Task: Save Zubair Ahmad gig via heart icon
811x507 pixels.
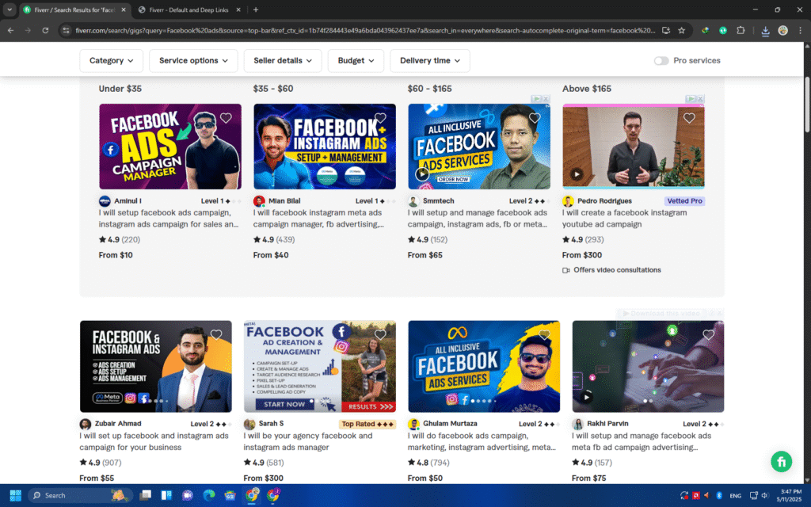Action: pyautogui.click(x=216, y=335)
